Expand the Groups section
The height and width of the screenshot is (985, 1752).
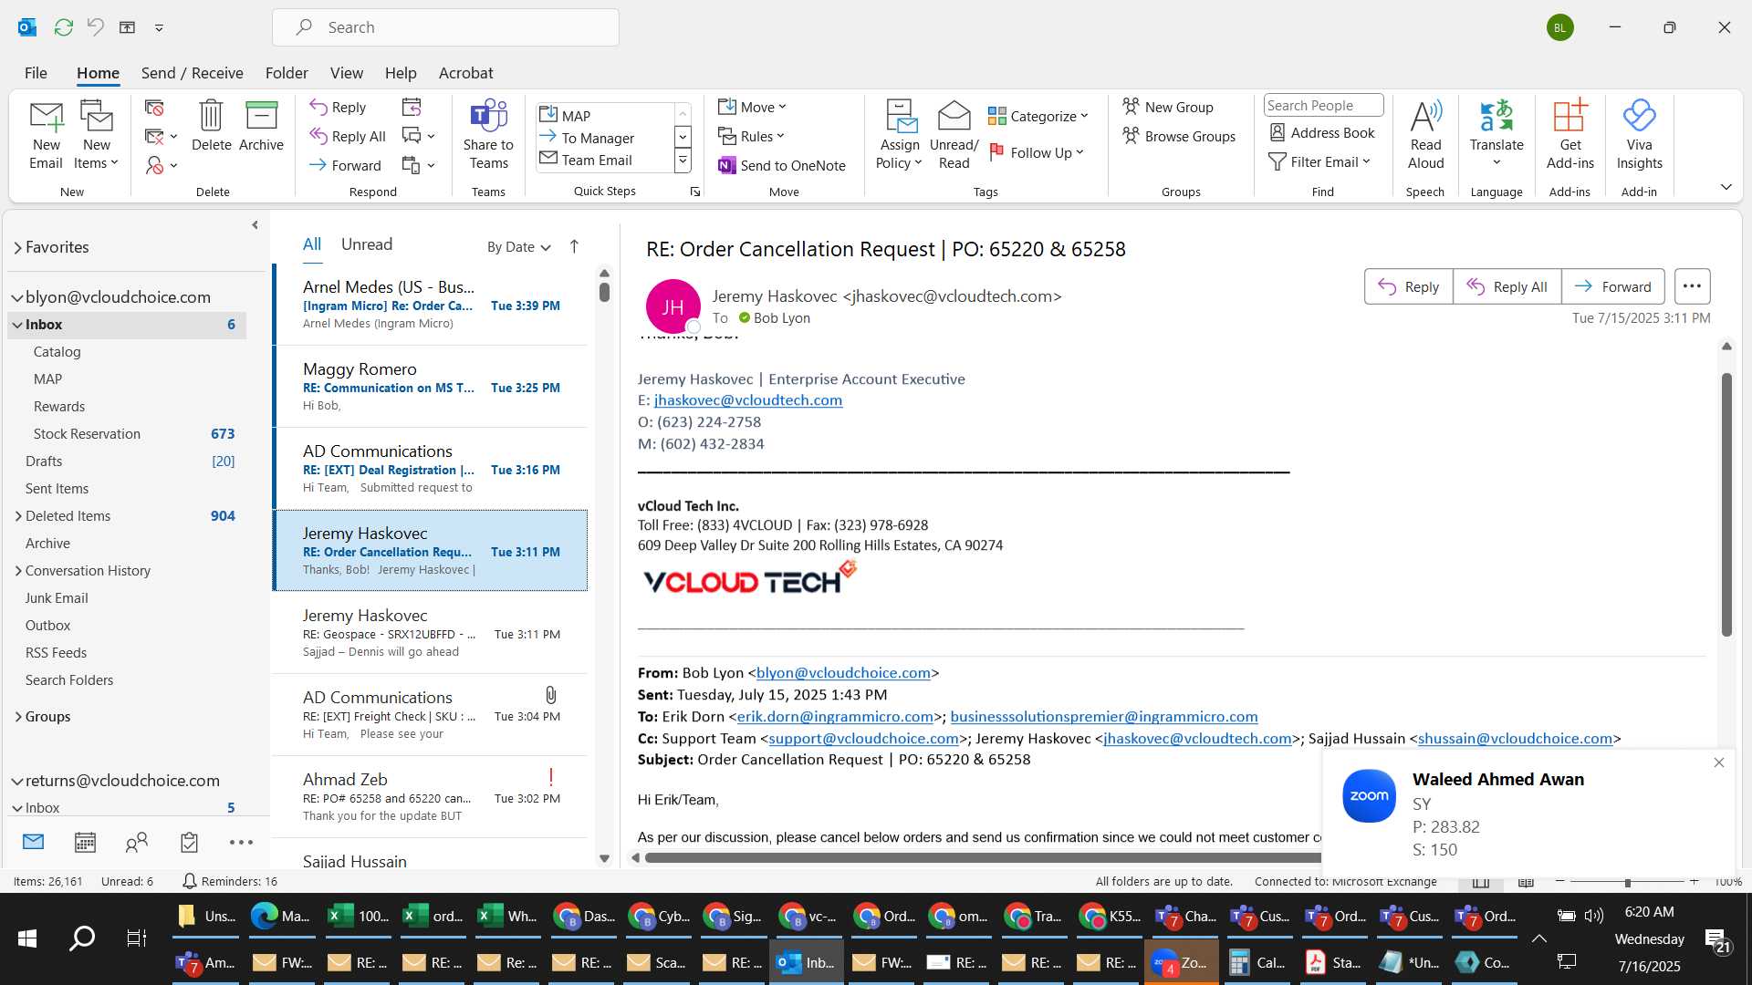pos(17,717)
